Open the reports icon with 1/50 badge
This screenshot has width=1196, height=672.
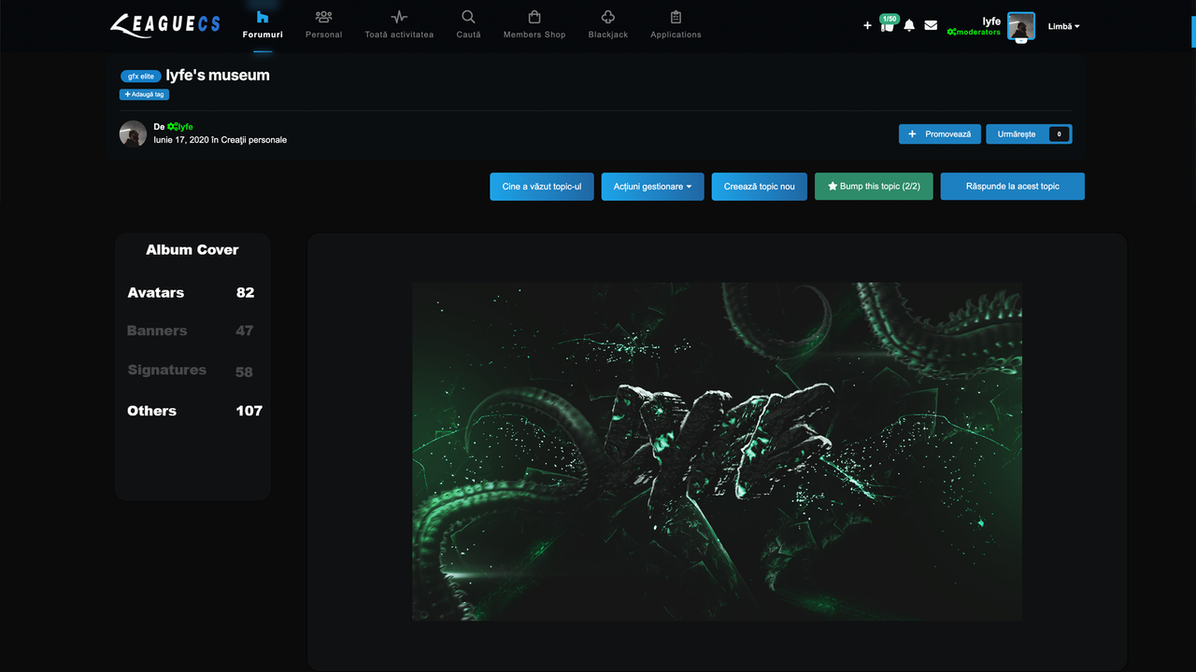[889, 23]
